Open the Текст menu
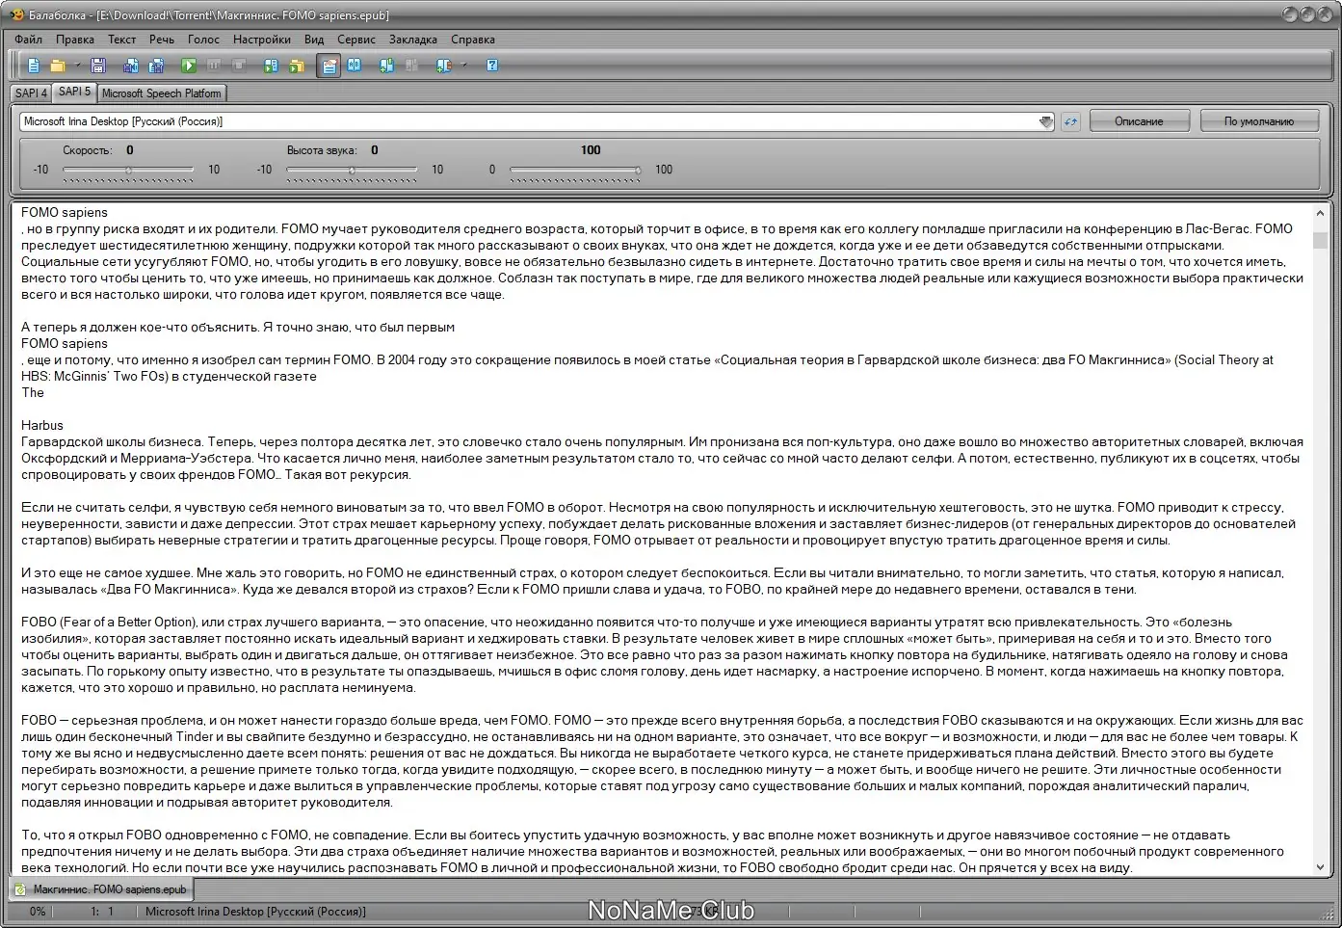The image size is (1342, 928). tap(121, 40)
